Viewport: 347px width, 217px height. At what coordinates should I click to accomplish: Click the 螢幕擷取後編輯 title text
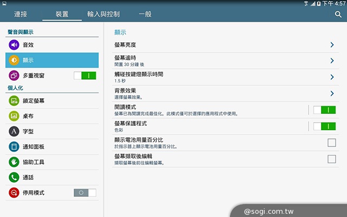coord(133,156)
